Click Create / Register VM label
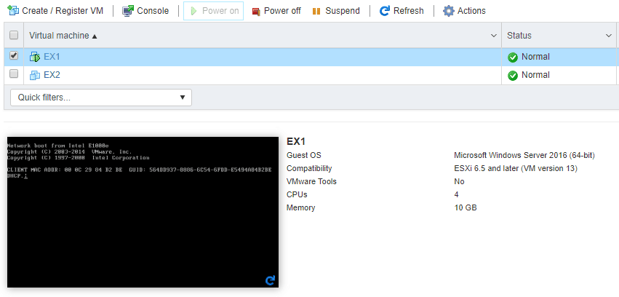Viewport: 619px width, 297px height. click(63, 11)
